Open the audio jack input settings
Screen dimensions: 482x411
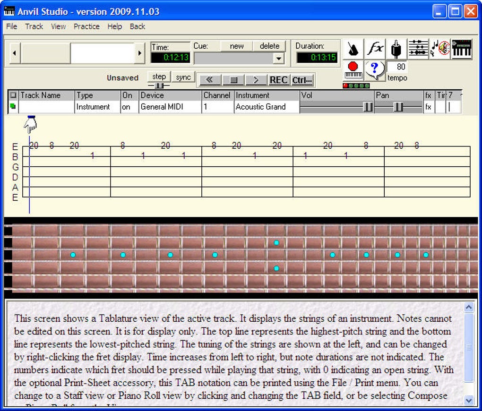pos(396,49)
